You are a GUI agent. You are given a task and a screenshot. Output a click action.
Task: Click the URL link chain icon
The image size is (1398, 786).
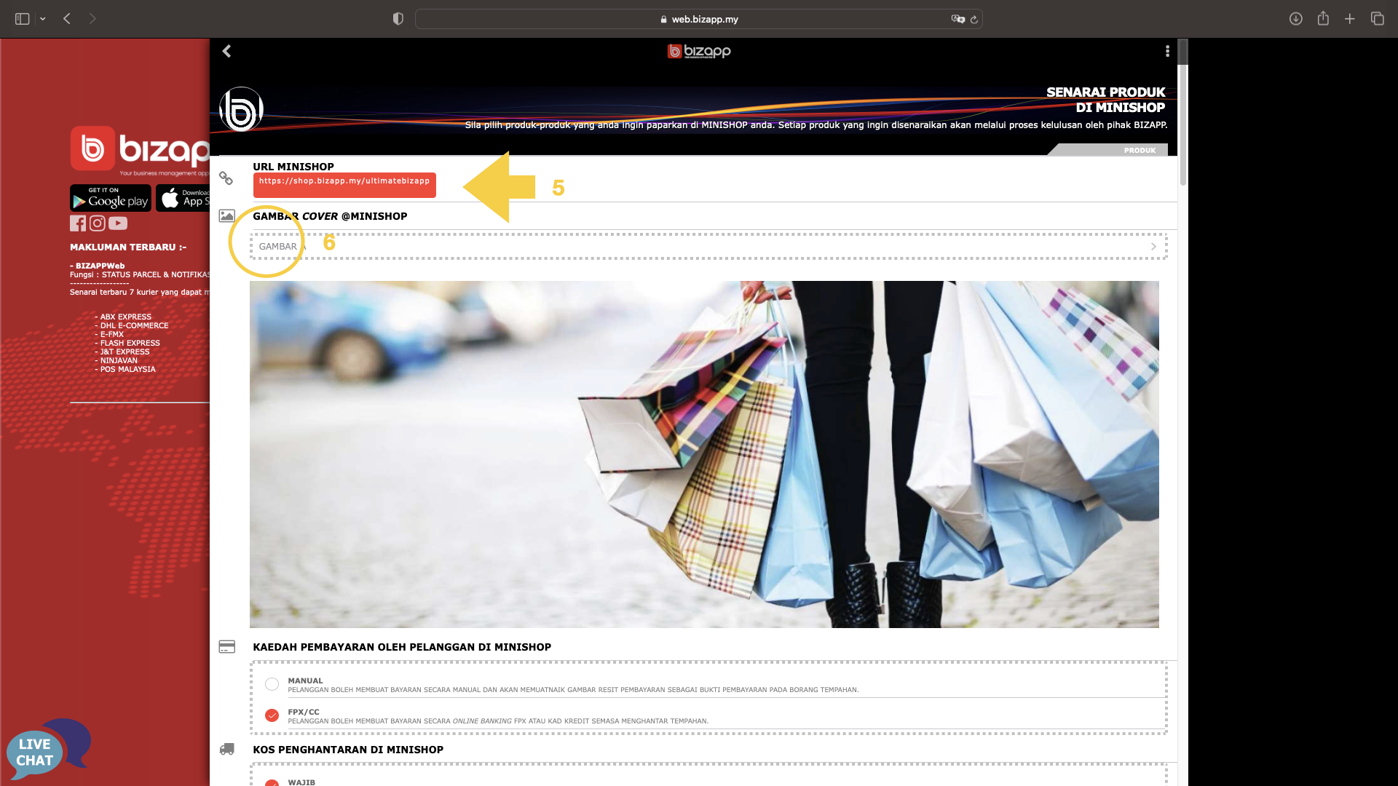[226, 178]
